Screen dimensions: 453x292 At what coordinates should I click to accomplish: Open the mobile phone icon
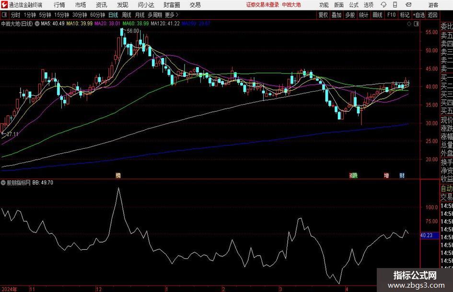click(395, 5)
